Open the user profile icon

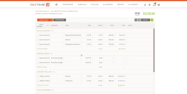pos(145,5)
